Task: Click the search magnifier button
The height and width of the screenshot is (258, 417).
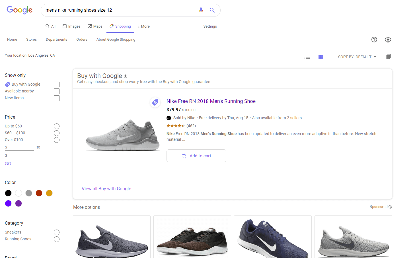Action: click(212, 10)
